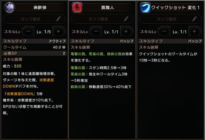
Task: Raise クイックショット 変化1 skill level
Action: point(194,32)
